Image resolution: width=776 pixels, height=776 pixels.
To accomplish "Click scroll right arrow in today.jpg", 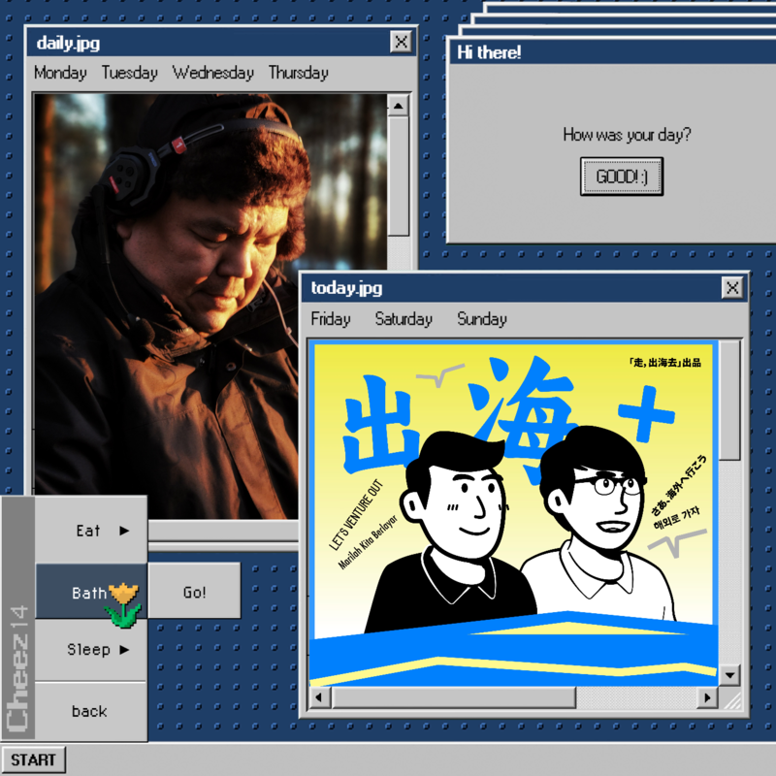I will [708, 697].
